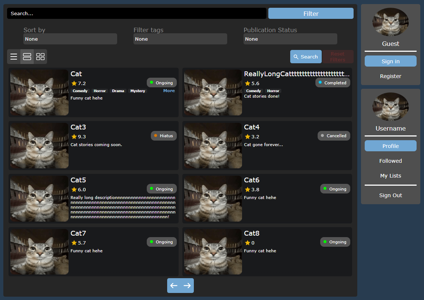Click into the Search text field
The height and width of the screenshot is (300, 424).
[136, 13]
